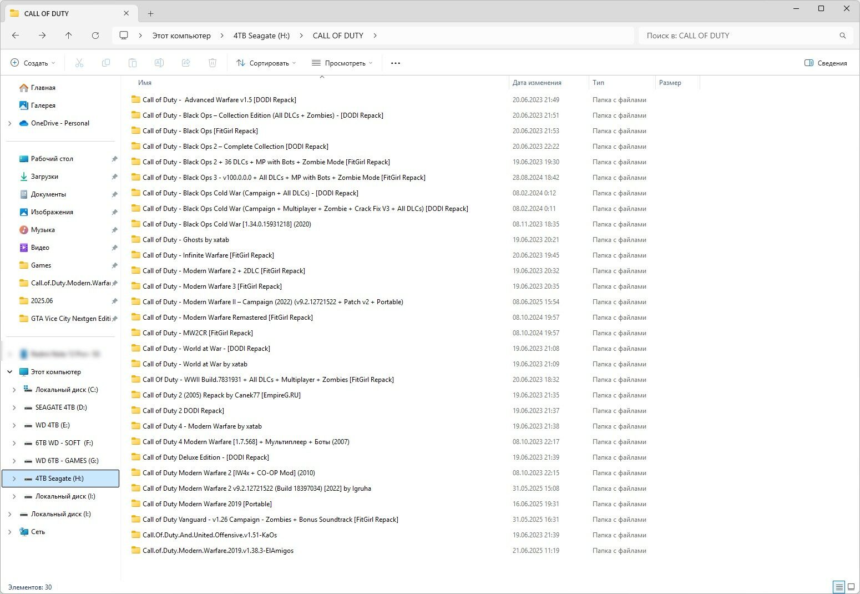860x594 pixels.
Task: Open Загрузки in the sidebar
Action: [x=44, y=177]
